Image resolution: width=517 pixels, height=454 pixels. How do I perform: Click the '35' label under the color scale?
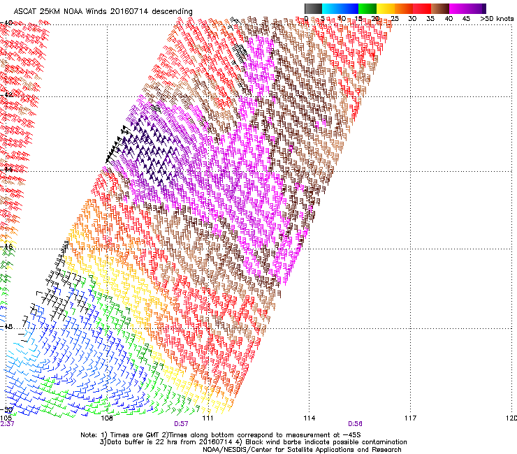tap(430, 19)
